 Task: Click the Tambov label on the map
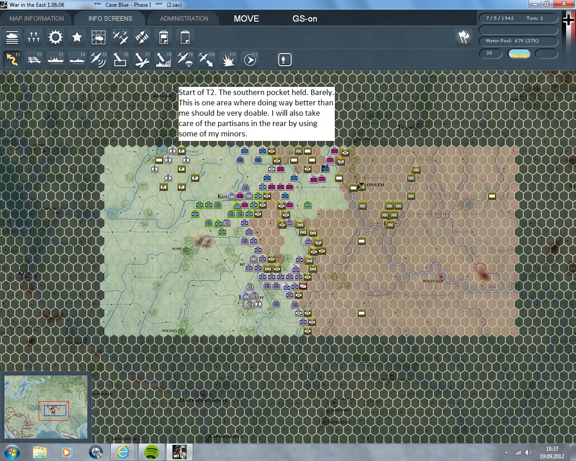(408, 127)
